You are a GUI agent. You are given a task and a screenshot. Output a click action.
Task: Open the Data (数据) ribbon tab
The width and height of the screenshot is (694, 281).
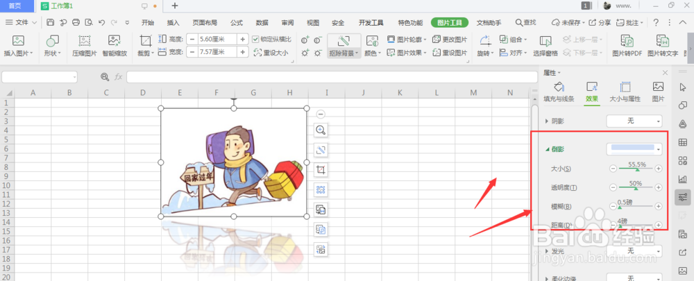[262, 23]
